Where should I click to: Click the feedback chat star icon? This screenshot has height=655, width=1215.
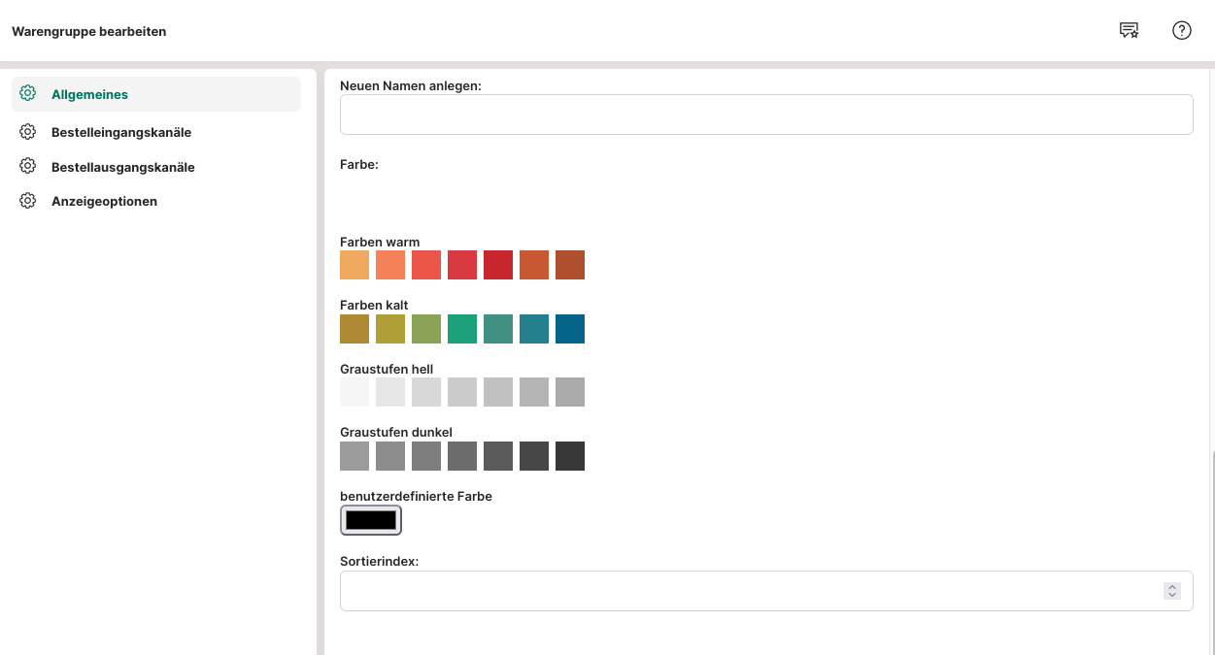[x=1129, y=31]
